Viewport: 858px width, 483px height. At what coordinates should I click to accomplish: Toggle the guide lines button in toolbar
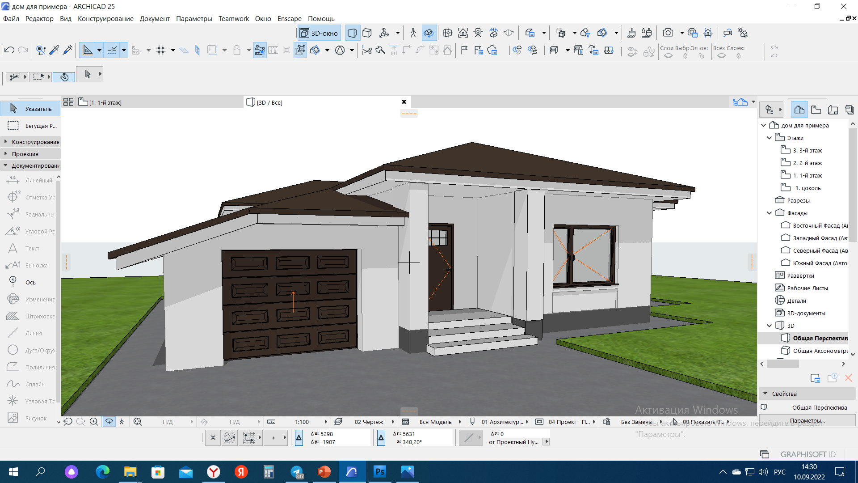[x=88, y=50]
